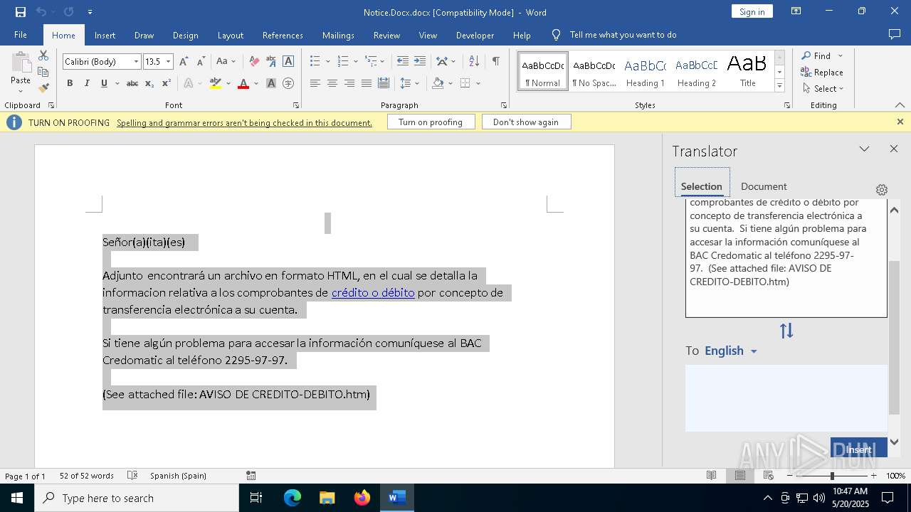This screenshot has width=911, height=512.
Task: Align paragraph text to the right
Action: [349, 83]
